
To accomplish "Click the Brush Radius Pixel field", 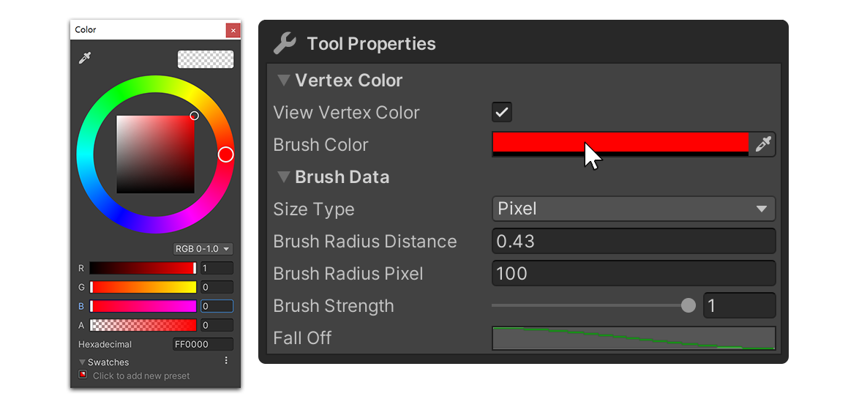I will (x=634, y=273).
